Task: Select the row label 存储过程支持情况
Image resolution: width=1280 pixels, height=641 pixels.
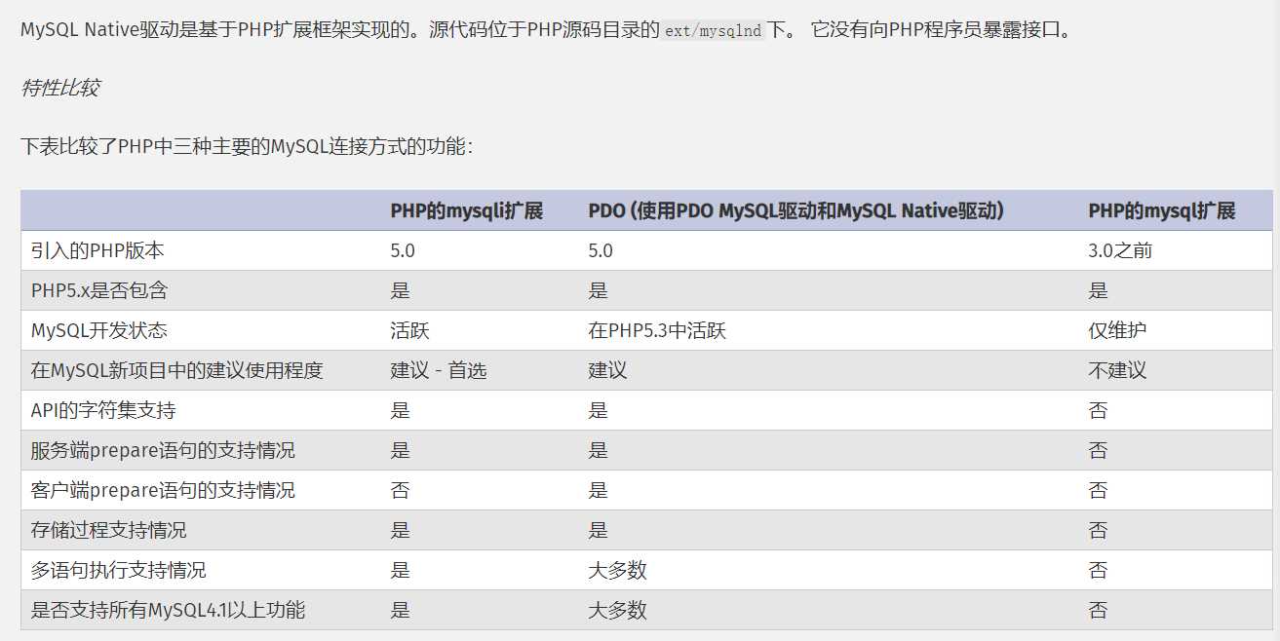Action: click(x=108, y=530)
